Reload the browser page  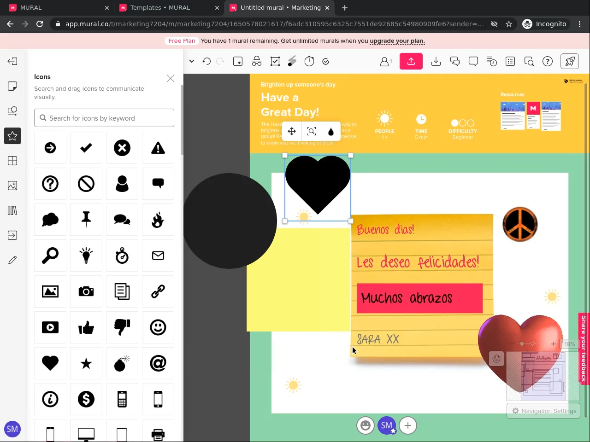[40, 24]
